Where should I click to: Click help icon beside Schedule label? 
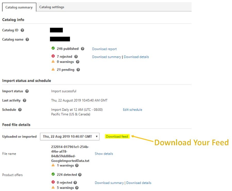(20, 110)
